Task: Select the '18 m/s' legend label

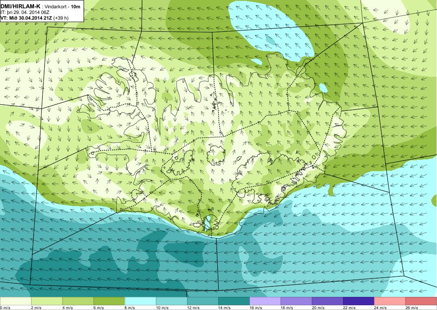Action: [287, 308]
